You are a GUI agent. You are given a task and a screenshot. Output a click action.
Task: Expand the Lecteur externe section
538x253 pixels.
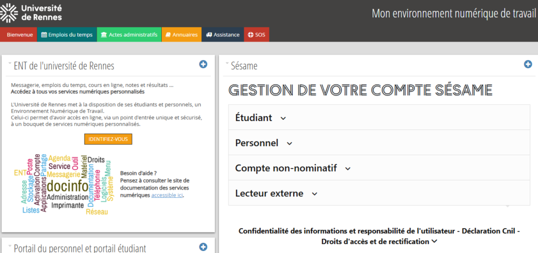[x=379, y=193]
